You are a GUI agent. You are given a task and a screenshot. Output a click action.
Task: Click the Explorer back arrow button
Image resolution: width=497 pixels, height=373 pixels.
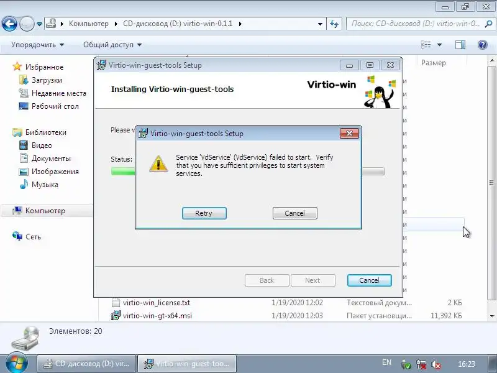click(x=9, y=24)
